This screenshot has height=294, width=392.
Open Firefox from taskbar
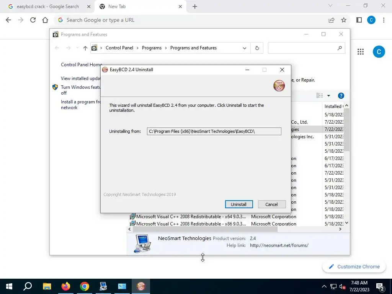[66, 286]
